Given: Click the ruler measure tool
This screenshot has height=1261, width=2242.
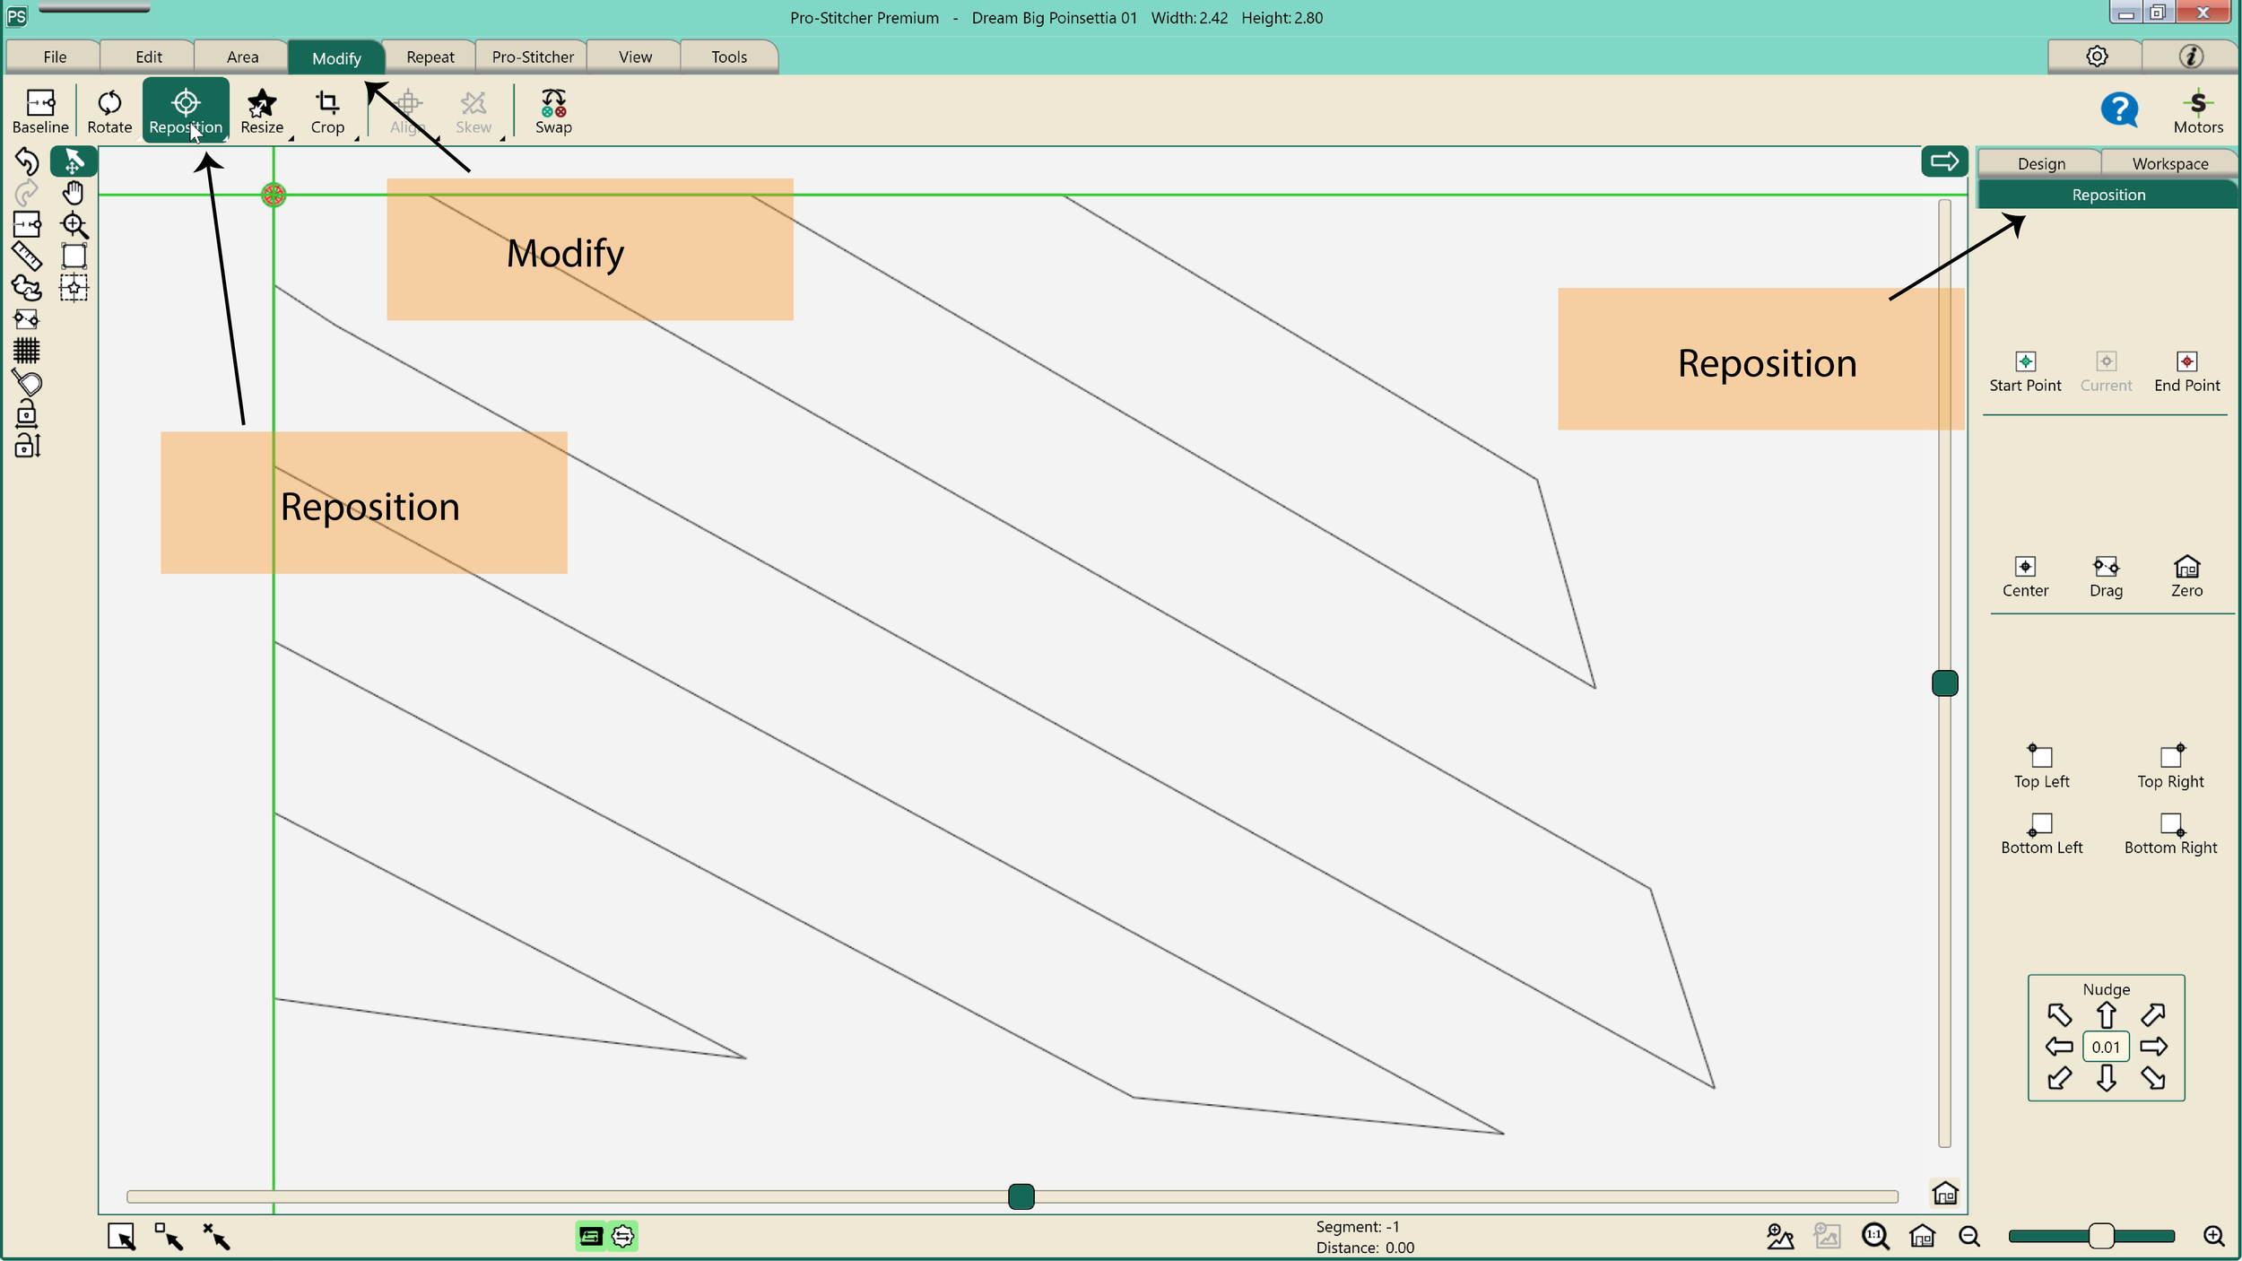Looking at the screenshot, I should (26, 257).
